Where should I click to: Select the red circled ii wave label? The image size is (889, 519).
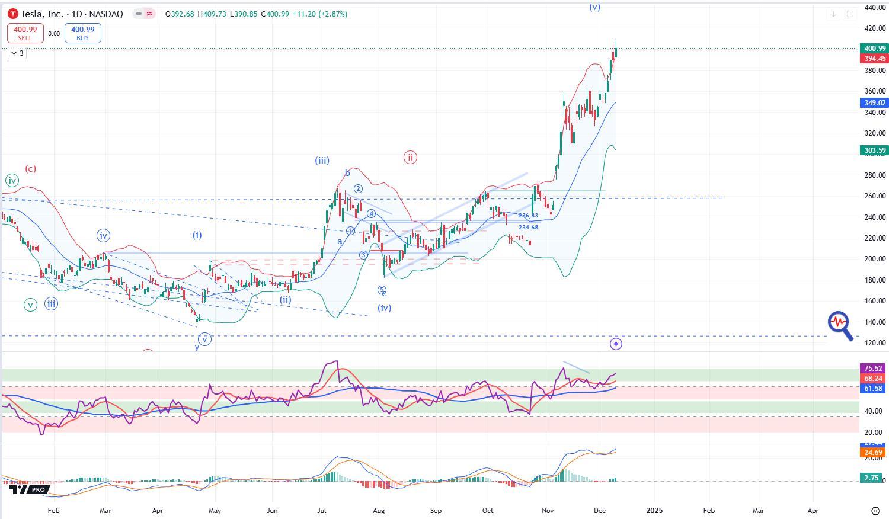pyautogui.click(x=410, y=158)
